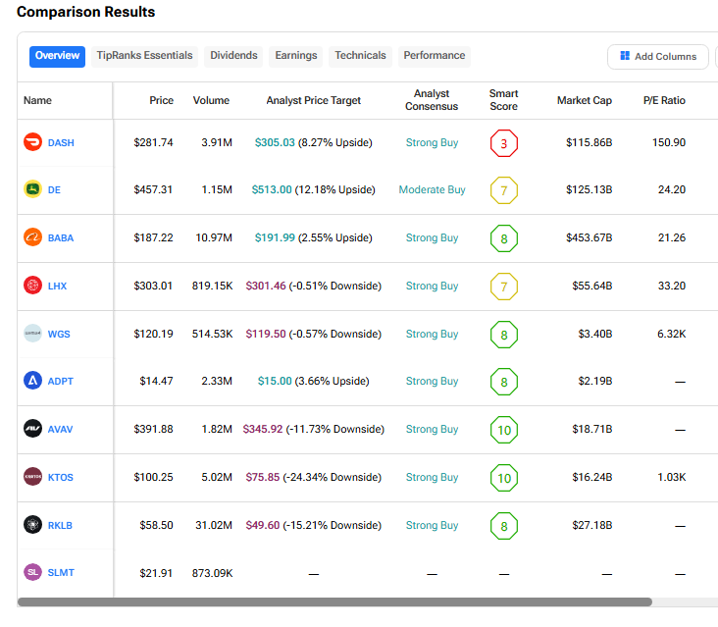Viewport: 718px width, 627px height.
Task: Click the ADPT company logo icon
Action: (x=33, y=381)
